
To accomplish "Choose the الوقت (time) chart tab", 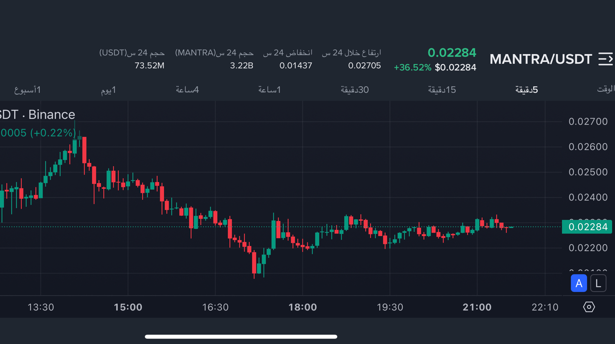I will pos(605,89).
